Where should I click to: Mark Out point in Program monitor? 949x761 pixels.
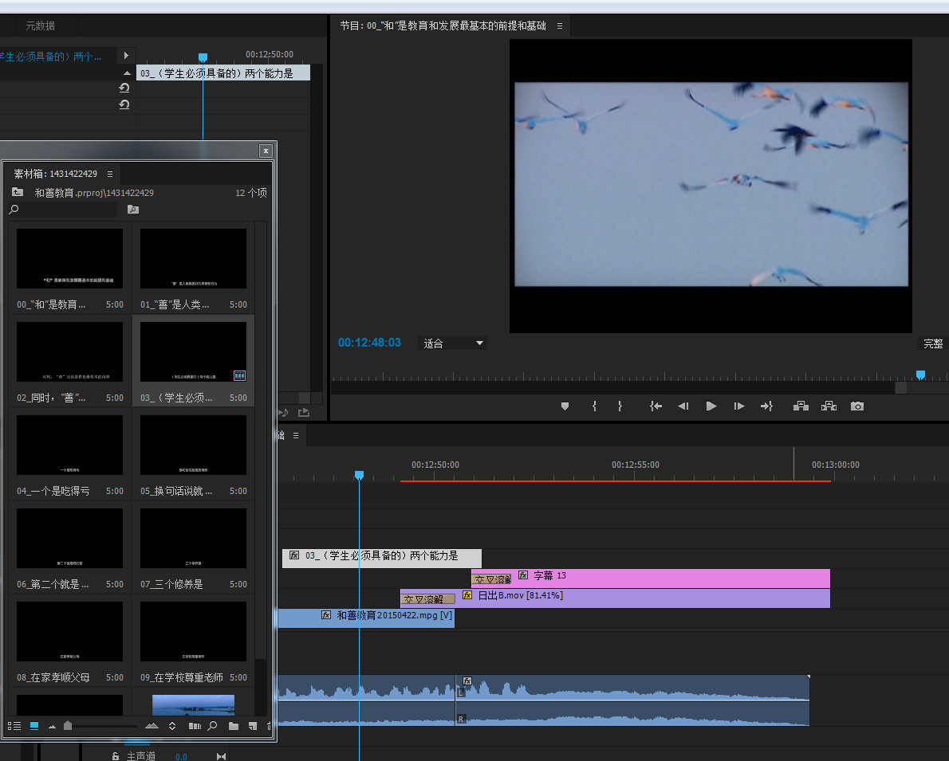click(x=620, y=406)
